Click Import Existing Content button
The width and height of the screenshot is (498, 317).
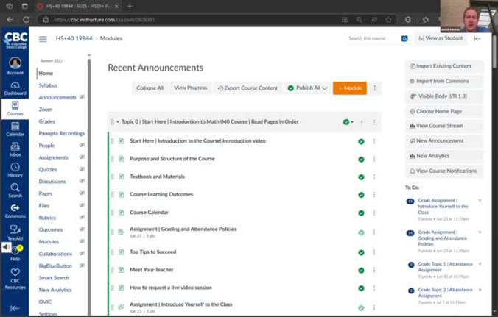tap(444, 66)
